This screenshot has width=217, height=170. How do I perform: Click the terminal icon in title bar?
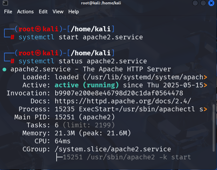click(x=5, y=3)
